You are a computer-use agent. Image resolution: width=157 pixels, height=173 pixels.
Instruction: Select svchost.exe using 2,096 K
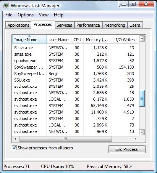pyautogui.click(x=74, y=125)
